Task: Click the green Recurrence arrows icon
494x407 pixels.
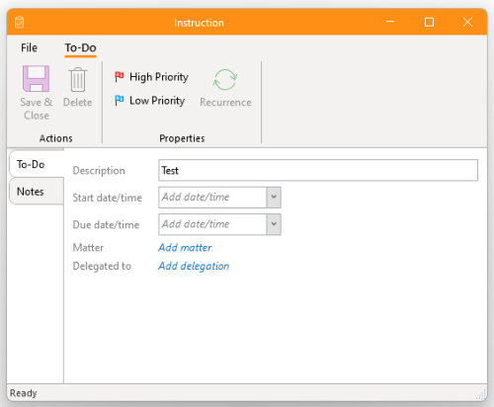Action: coord(225,79)
